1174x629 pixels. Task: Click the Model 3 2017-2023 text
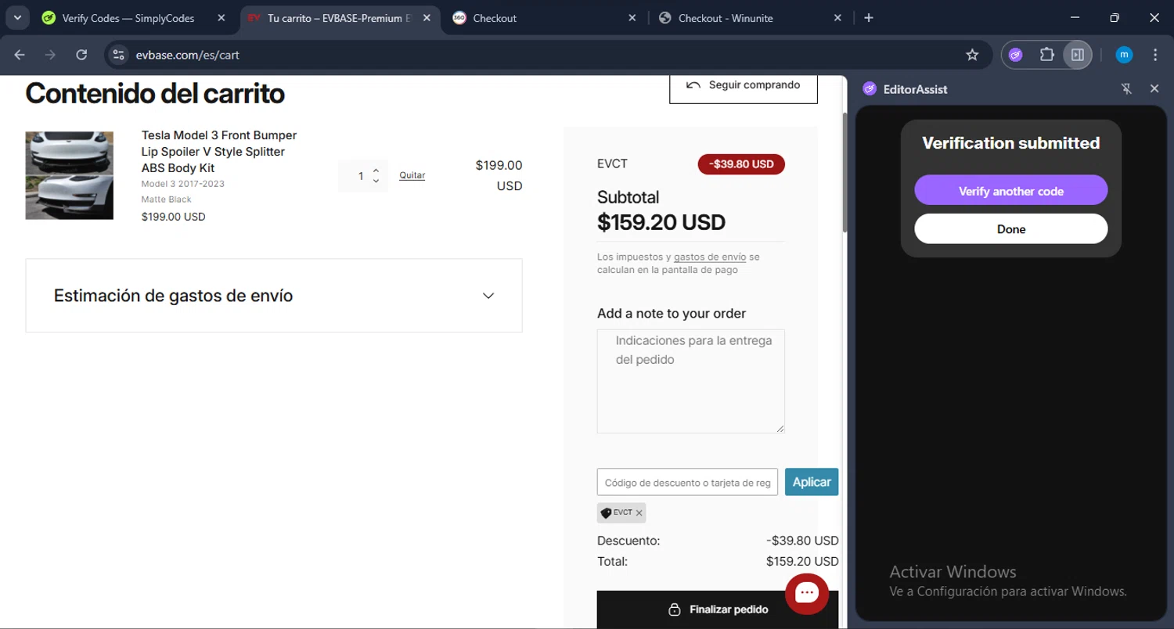click(x=183, y=184)
